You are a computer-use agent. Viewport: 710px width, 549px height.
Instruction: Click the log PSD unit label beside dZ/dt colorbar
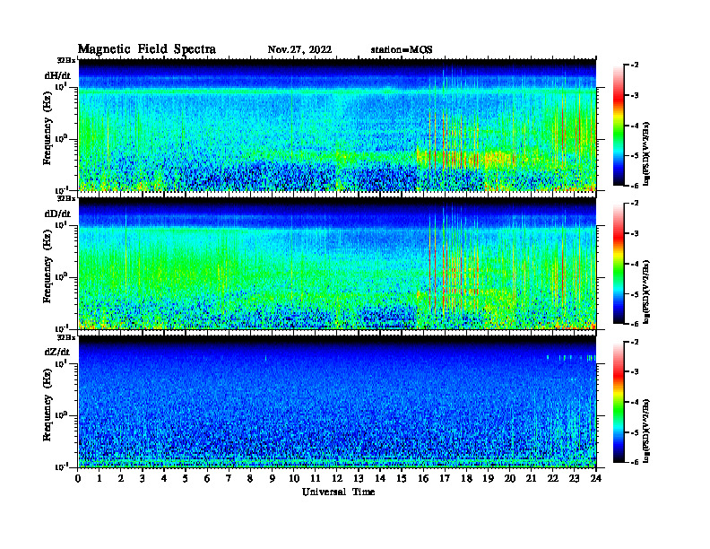[x=646, y=431]
